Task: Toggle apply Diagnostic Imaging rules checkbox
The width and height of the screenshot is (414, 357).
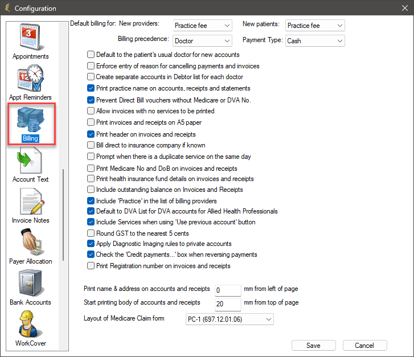Action: click(x=91, y=244)
